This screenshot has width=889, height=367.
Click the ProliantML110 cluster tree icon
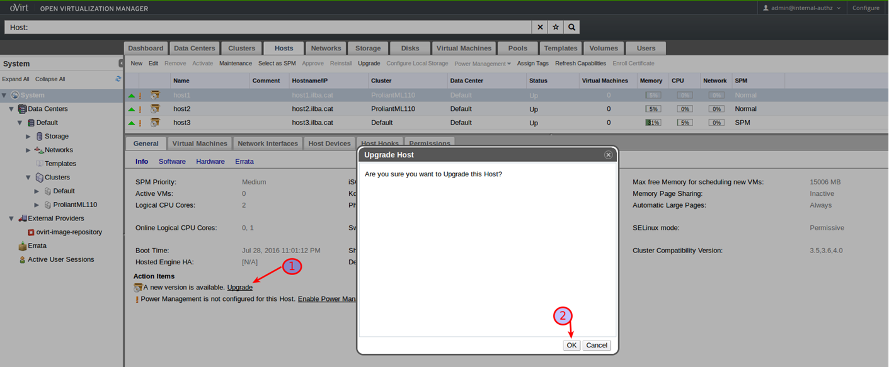point(47,205)
